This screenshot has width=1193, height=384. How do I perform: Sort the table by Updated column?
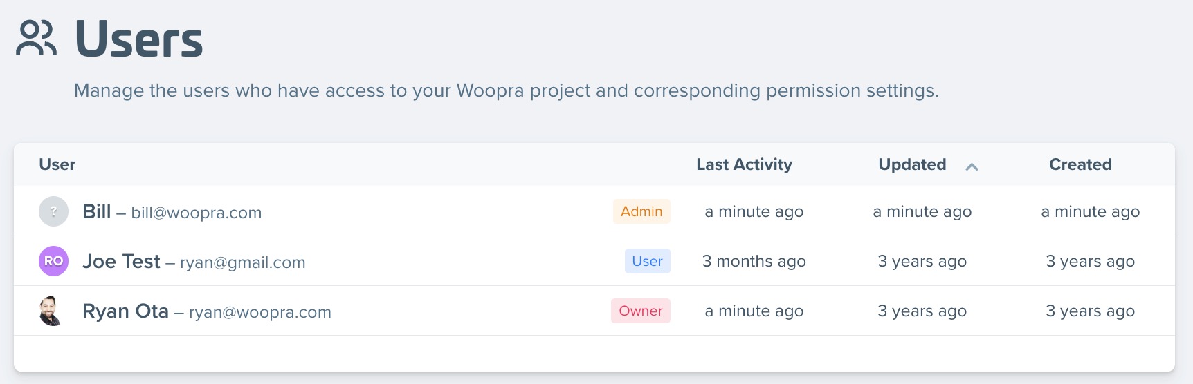pos(912,164)
